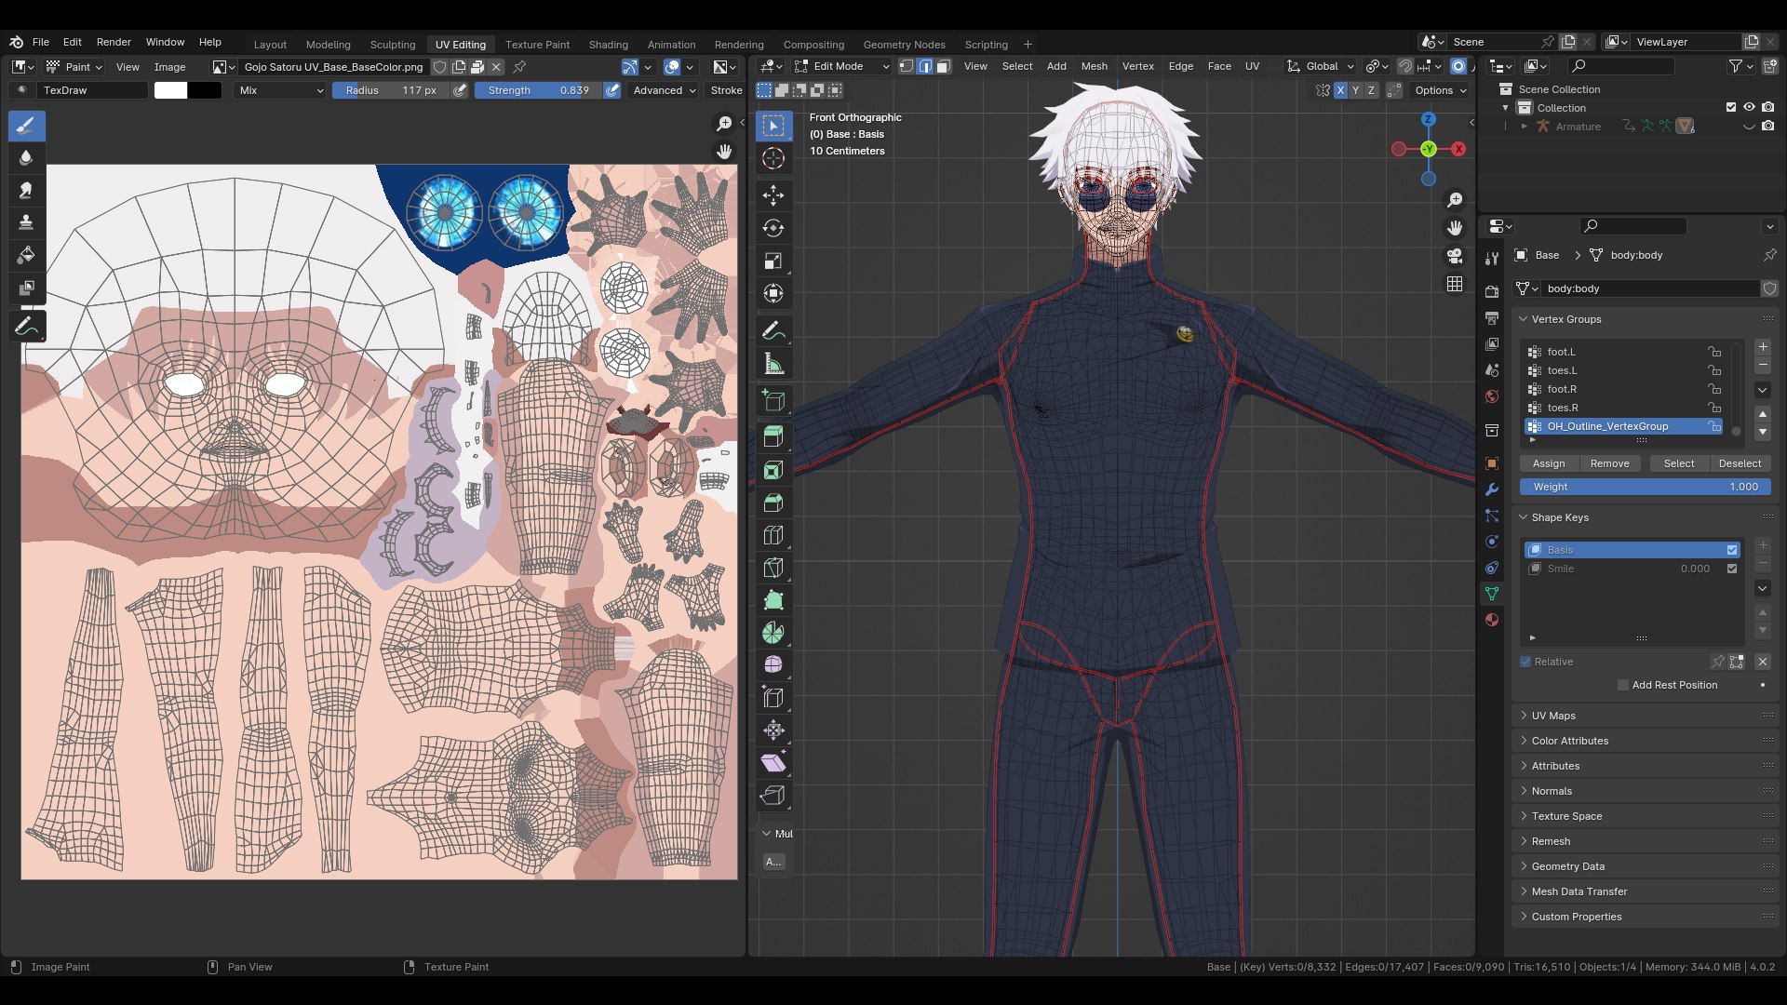Image resolution: width=1787 pixels, height=1005 pixels.
Task: Select the Mask tool in image editor
Action: 27,288
